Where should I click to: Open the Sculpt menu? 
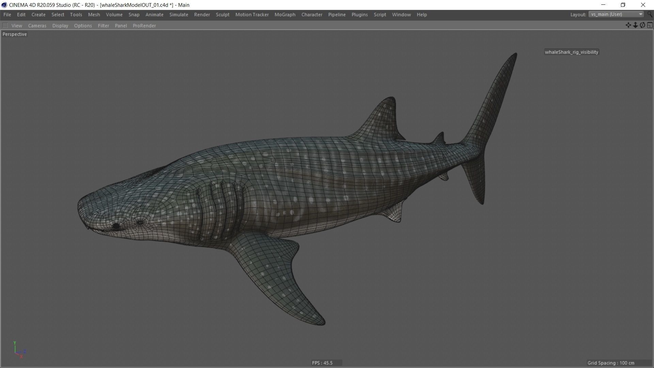[222, 15]
